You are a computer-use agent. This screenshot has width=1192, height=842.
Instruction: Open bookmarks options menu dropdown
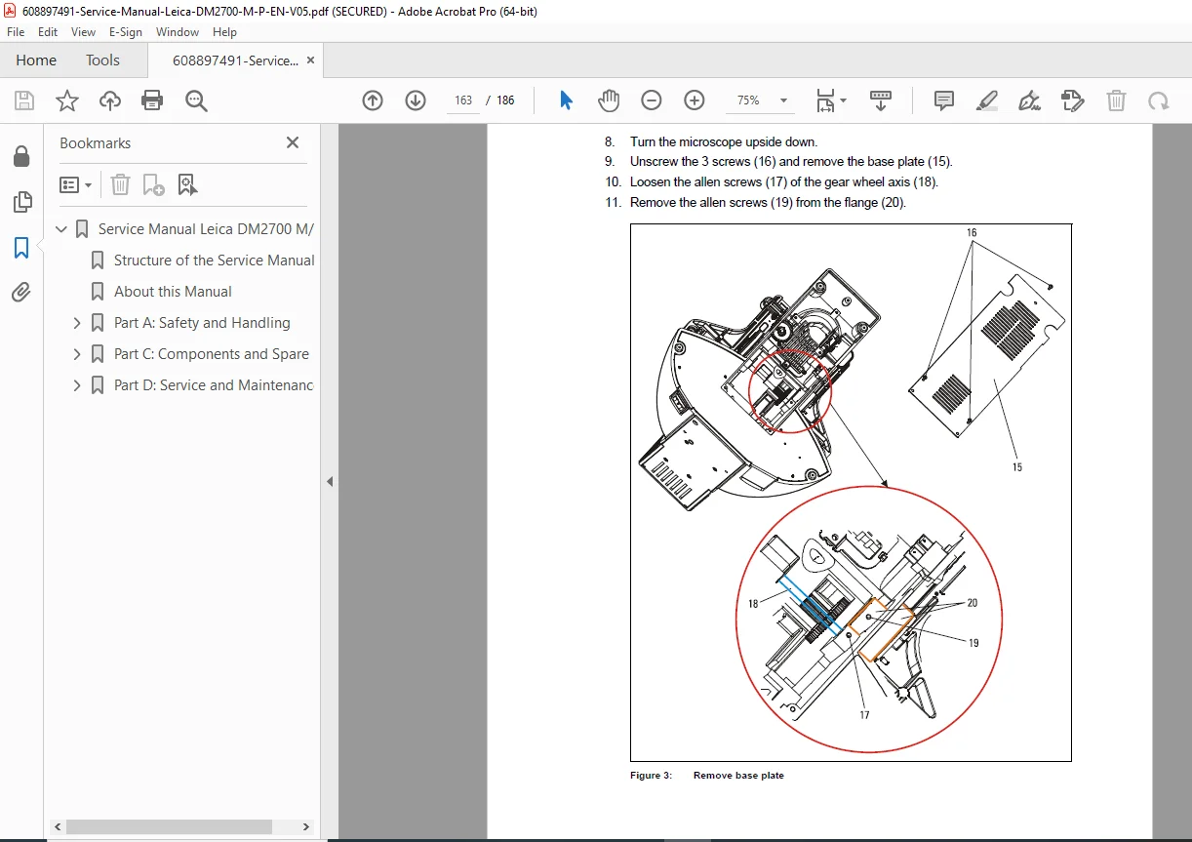click(x=76, y=184)
